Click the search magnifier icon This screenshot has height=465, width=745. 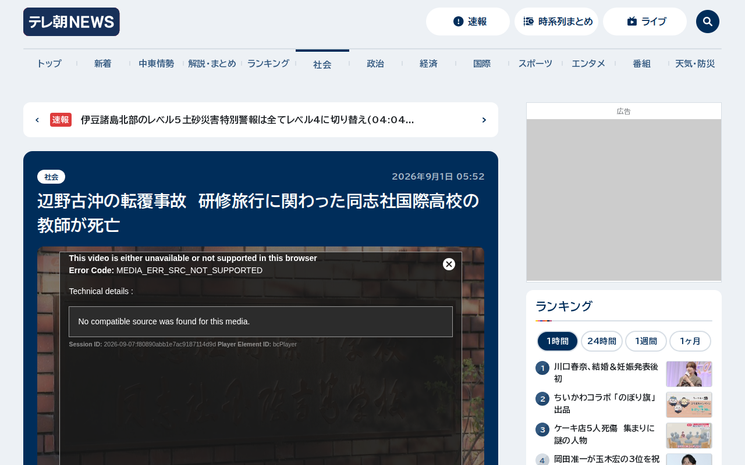click(x=707, y=22)
